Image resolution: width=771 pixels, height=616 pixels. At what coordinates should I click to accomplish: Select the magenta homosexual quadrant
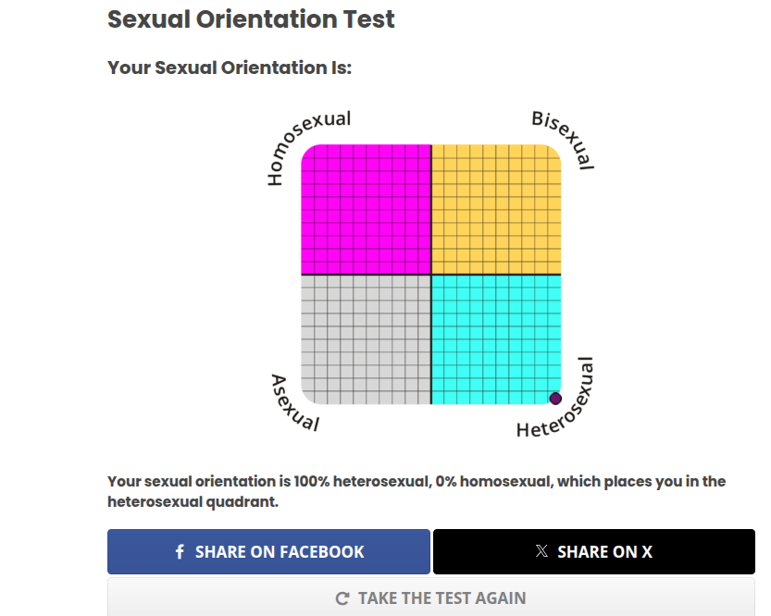pos(367,209)
